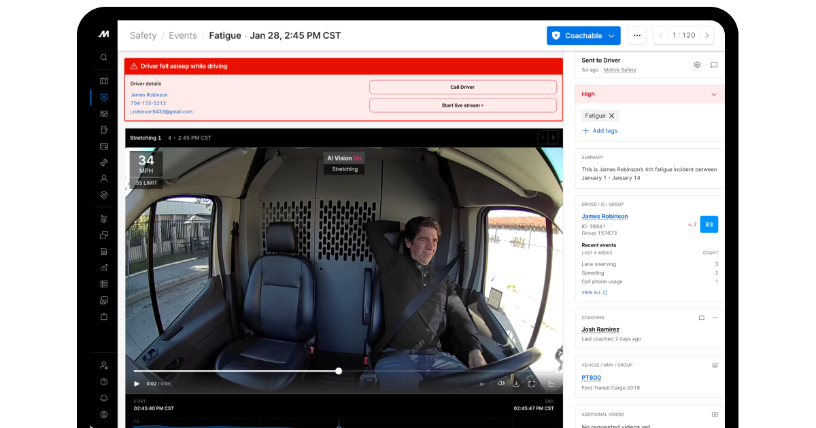Go to previous event of 120

click(x=661, y=35)
